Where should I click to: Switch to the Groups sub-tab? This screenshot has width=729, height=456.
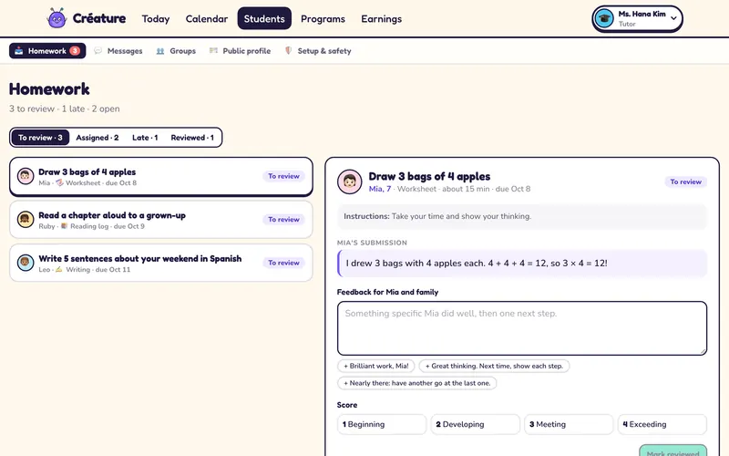click(176, 51)
